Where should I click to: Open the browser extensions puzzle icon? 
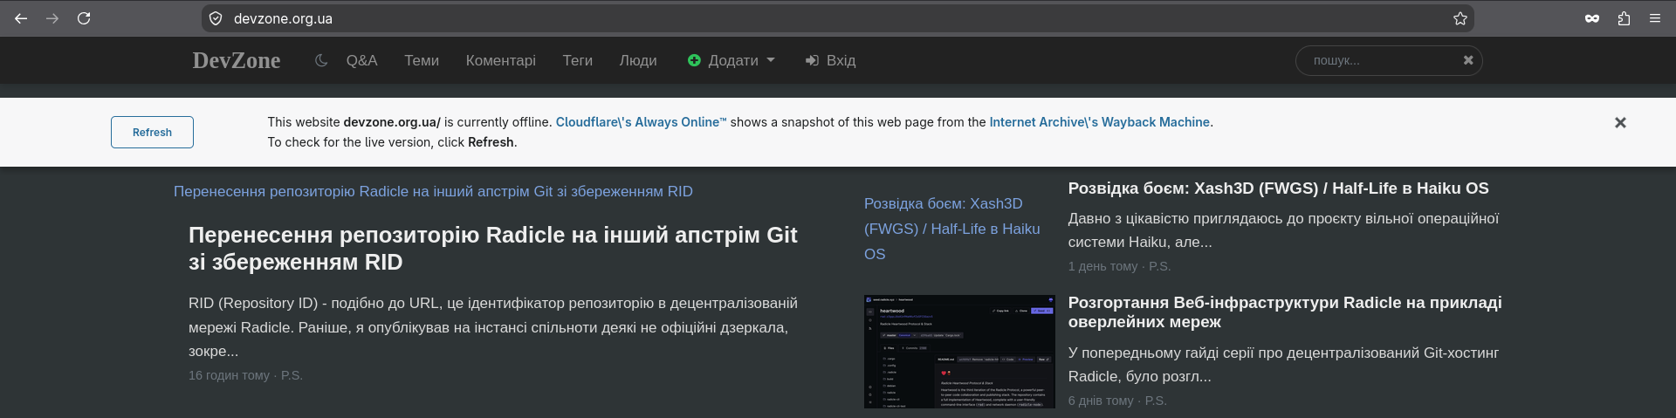click(x=1624, y=18)
